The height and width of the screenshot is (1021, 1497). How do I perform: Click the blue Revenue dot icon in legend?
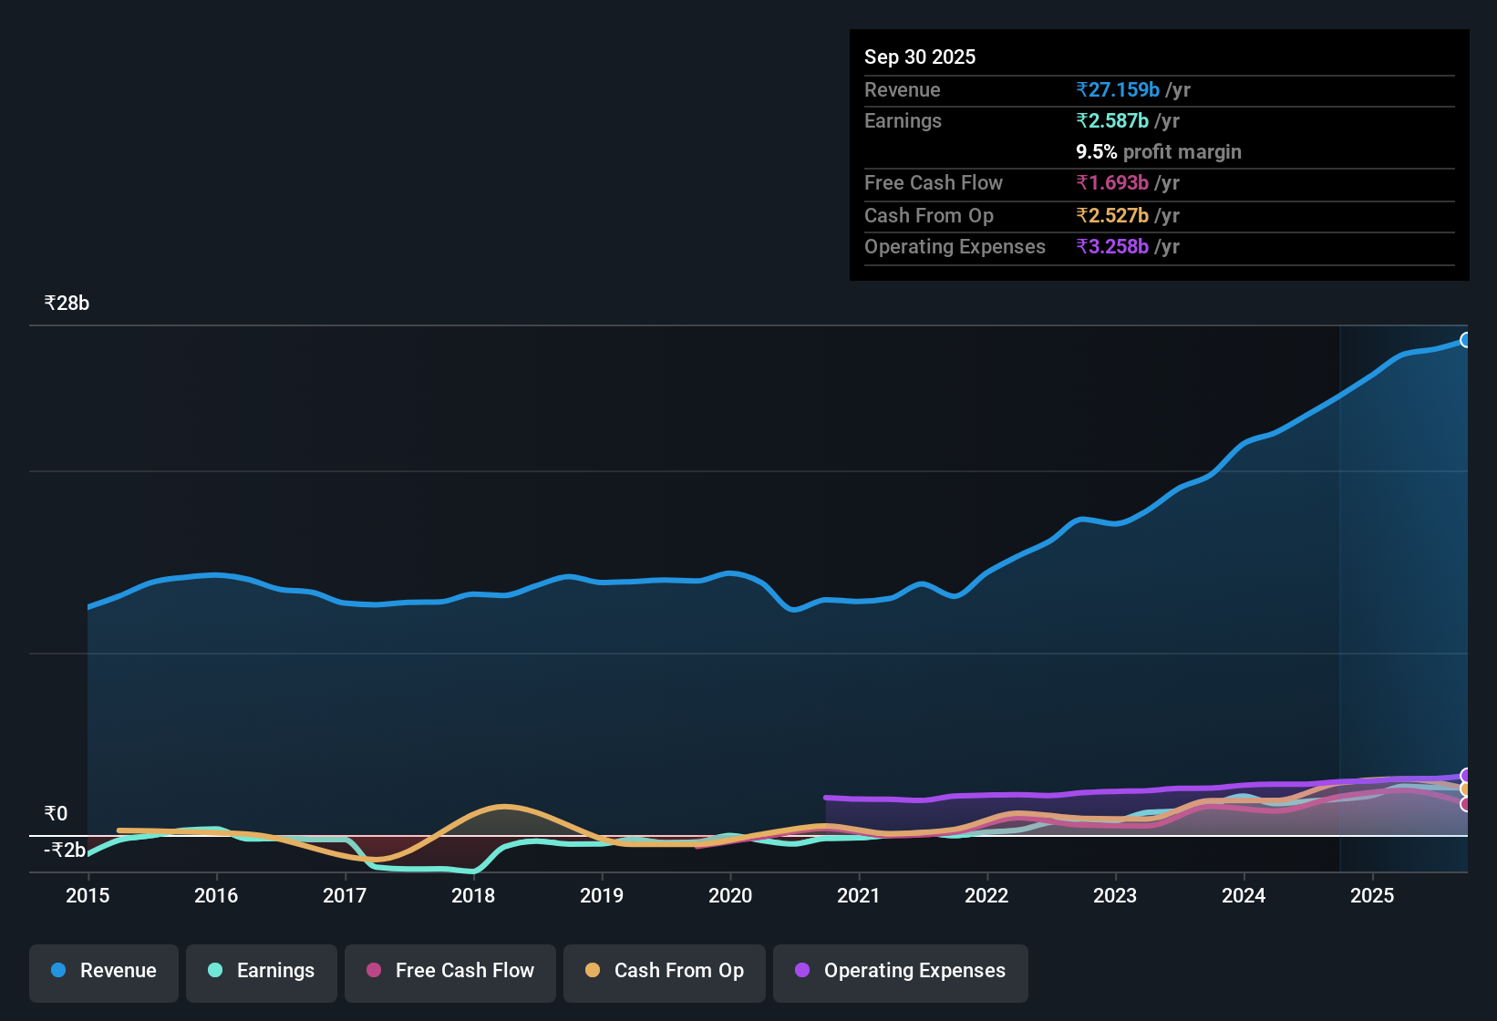[x=58, y=971]
